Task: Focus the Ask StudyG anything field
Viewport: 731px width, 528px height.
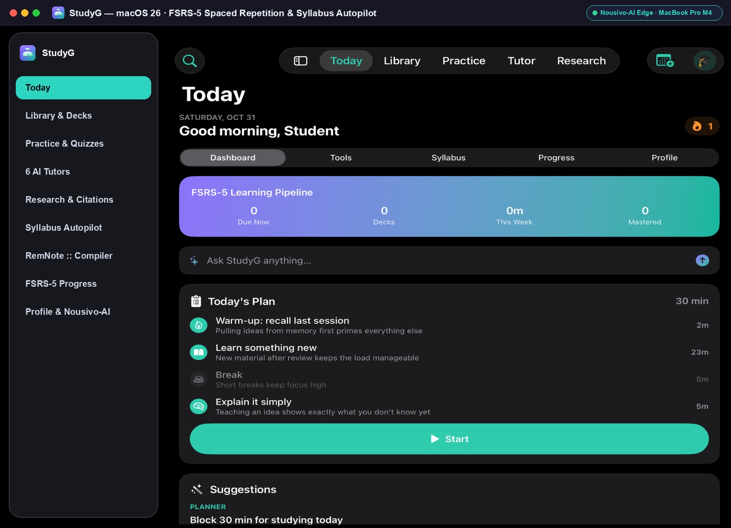Action: click(449, 260)
